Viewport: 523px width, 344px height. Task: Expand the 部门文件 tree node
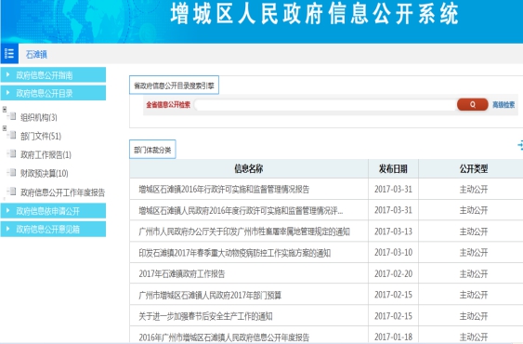pyautogui.click(x=5, y=128)
